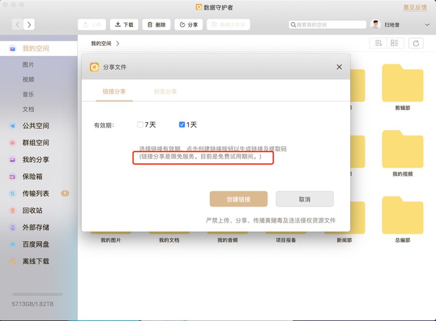Close the 分享文件 dialog
This screenshot has height=321, width=436.
[x=339, y=67]
